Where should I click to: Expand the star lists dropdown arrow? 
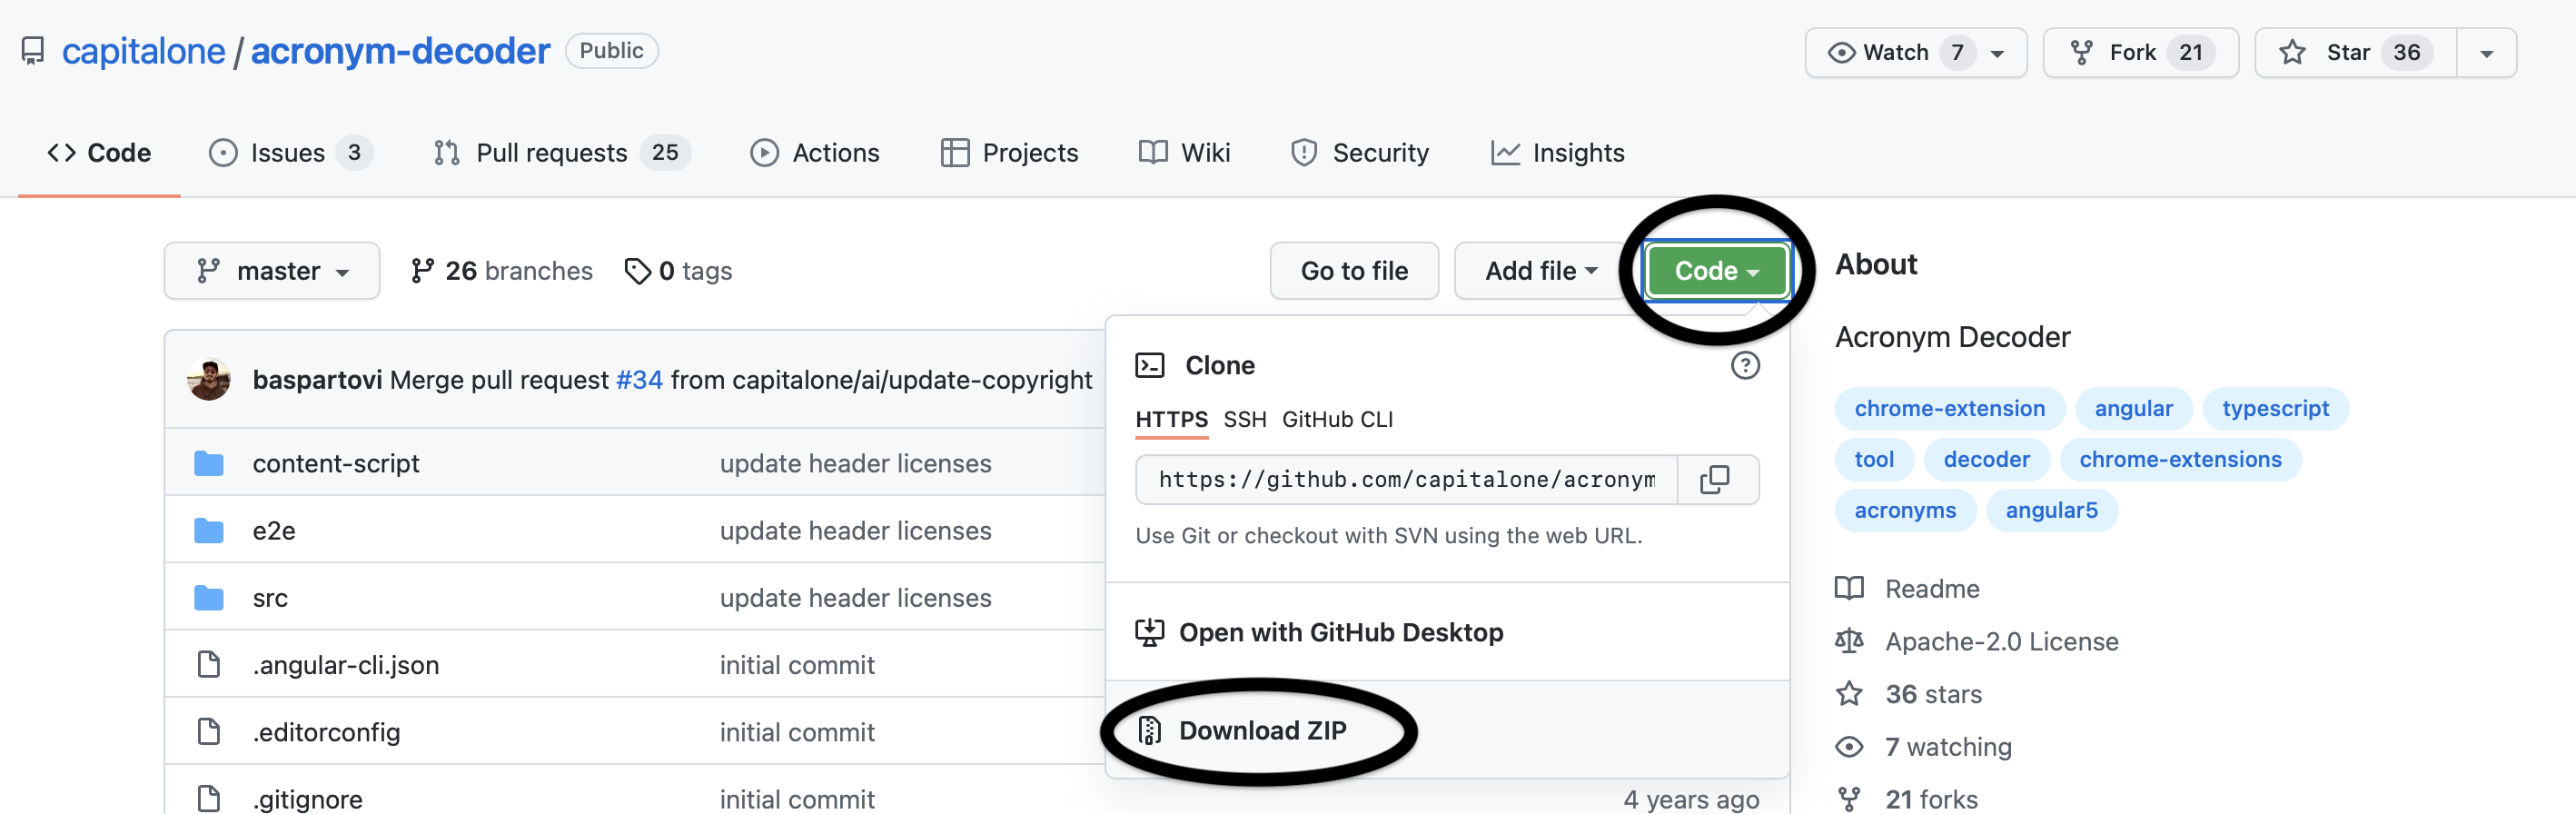point(2487,53)
